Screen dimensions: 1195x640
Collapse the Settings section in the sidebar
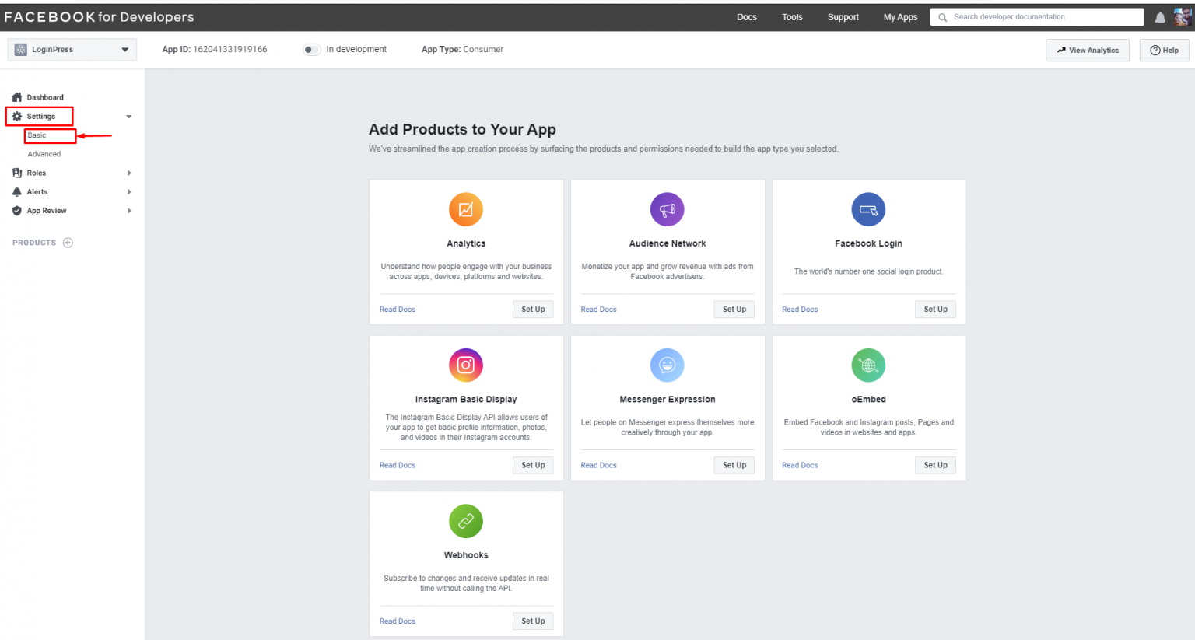[x=128, y=116]
